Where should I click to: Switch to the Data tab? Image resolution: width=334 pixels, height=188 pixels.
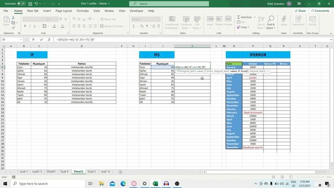97,10
